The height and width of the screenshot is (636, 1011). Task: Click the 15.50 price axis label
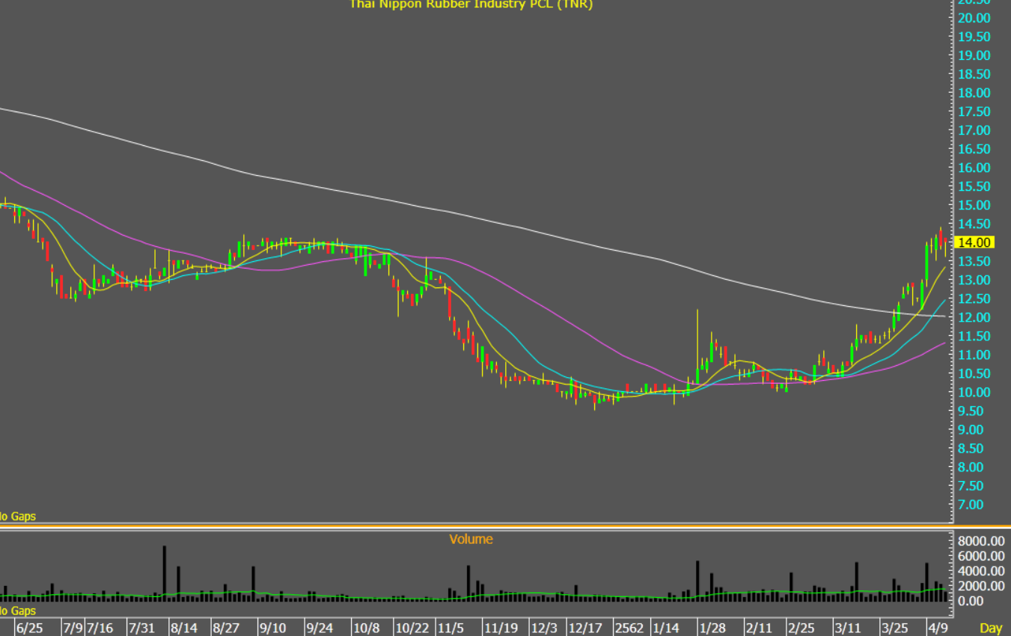pyautogui.click(x=975, y=186)
